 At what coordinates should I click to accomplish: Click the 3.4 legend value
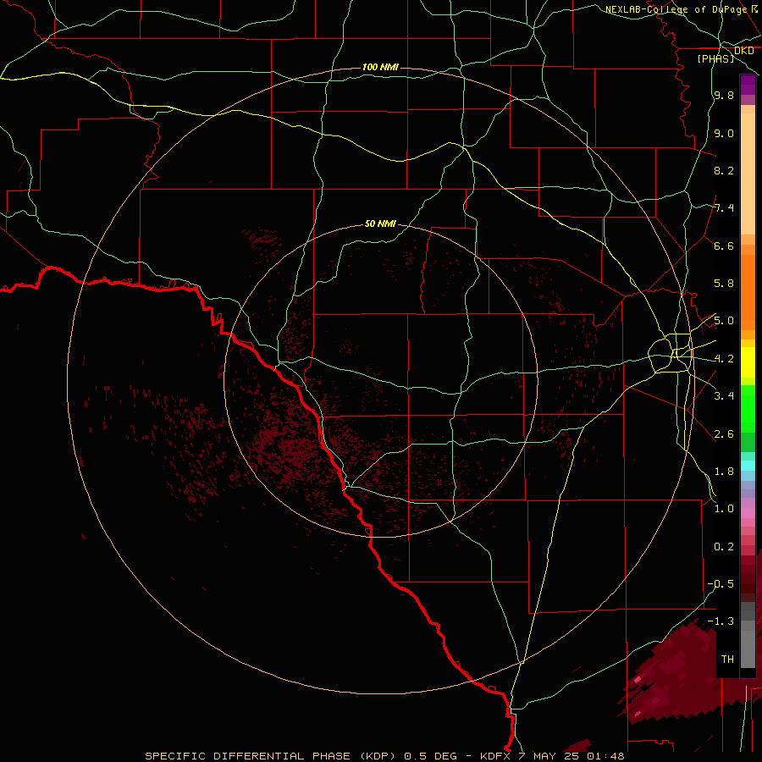coord(724,396)
